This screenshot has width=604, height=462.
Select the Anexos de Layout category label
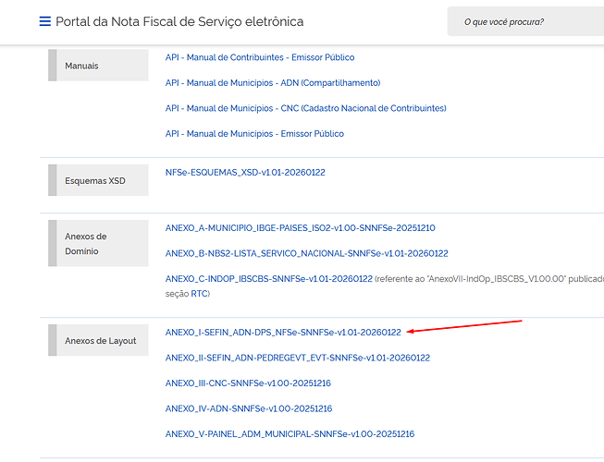100,341
